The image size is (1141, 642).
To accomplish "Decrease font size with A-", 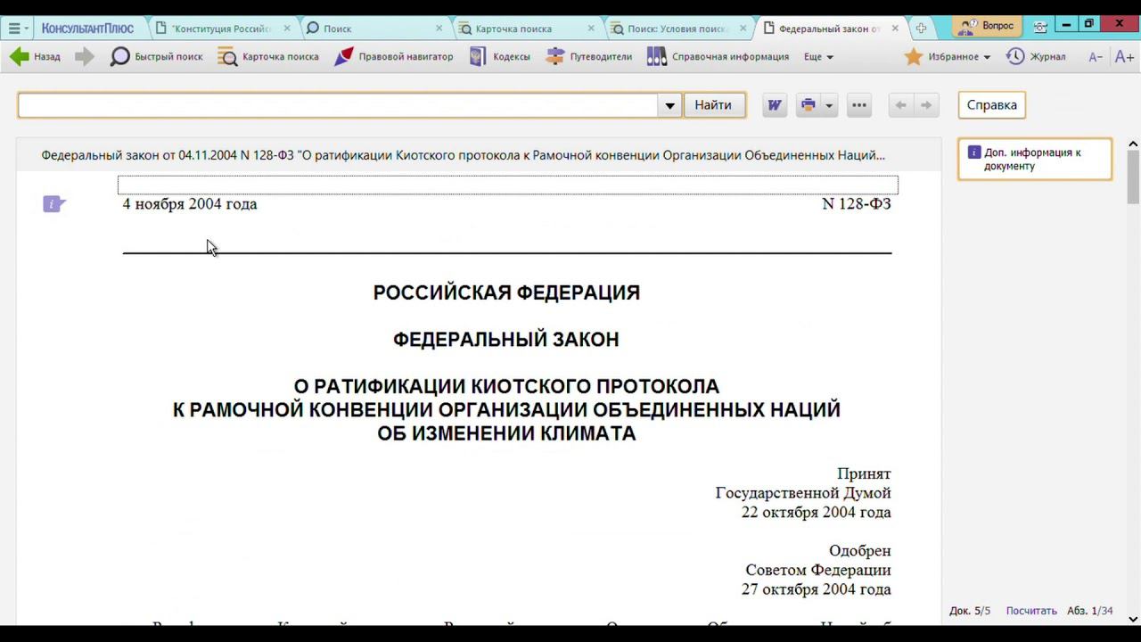I will [x=1096, y=57].
